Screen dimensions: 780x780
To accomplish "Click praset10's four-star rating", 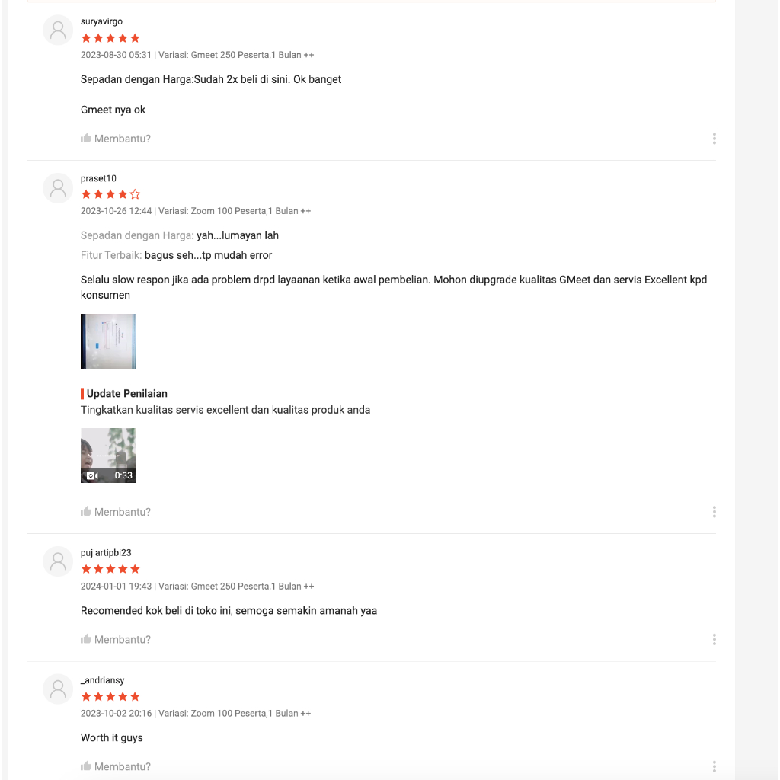I will point(110,194).
